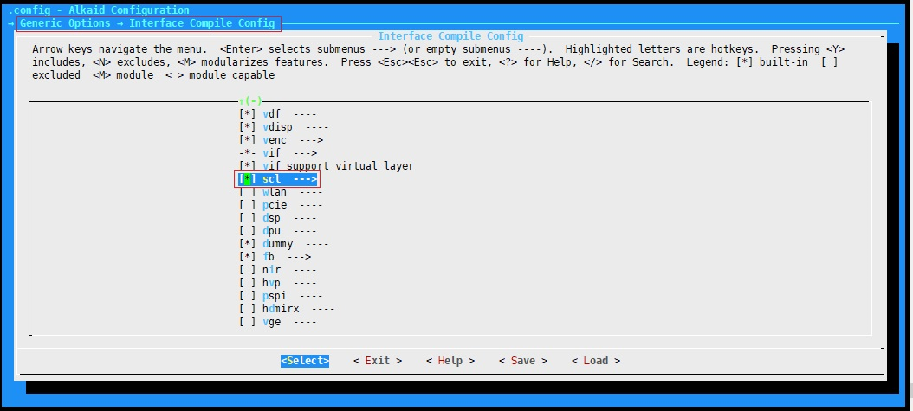Enable the hvp option checkbox
The width and height of the screenshot is (913, 411).
[x=248, y=283]
